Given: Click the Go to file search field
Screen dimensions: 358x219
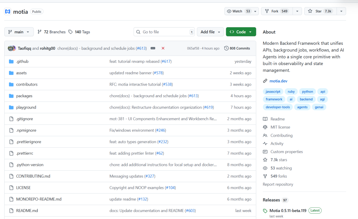Looking at the screenshot, I should tap(164, 32).
